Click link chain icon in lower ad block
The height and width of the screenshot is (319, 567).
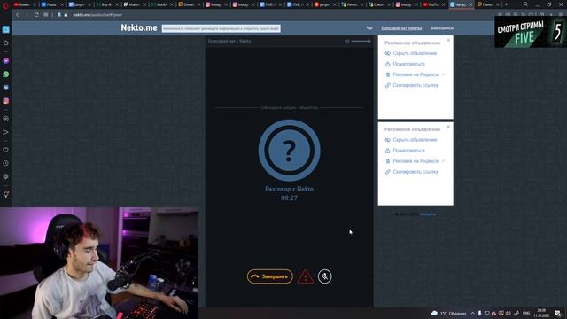[388, 172]
